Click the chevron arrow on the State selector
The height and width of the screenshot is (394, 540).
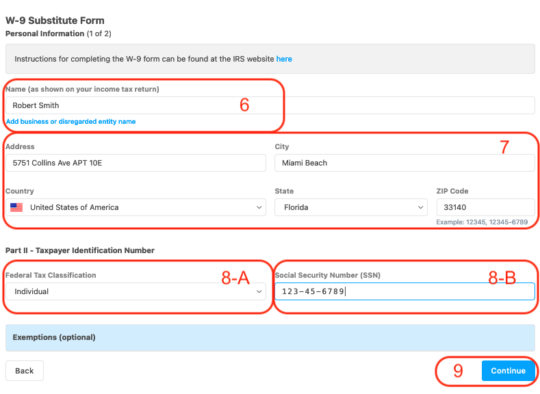420,207
